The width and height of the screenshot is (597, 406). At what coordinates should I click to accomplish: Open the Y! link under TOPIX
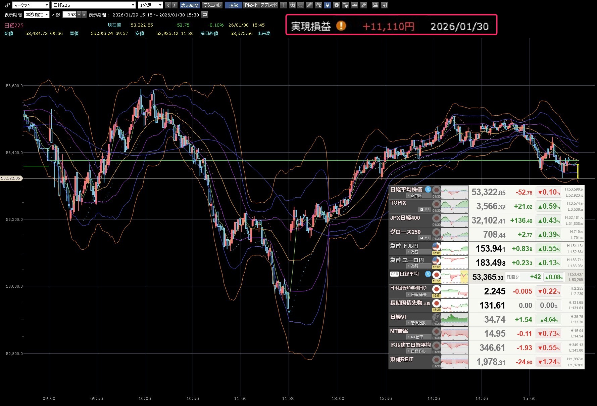pos(425,209)
